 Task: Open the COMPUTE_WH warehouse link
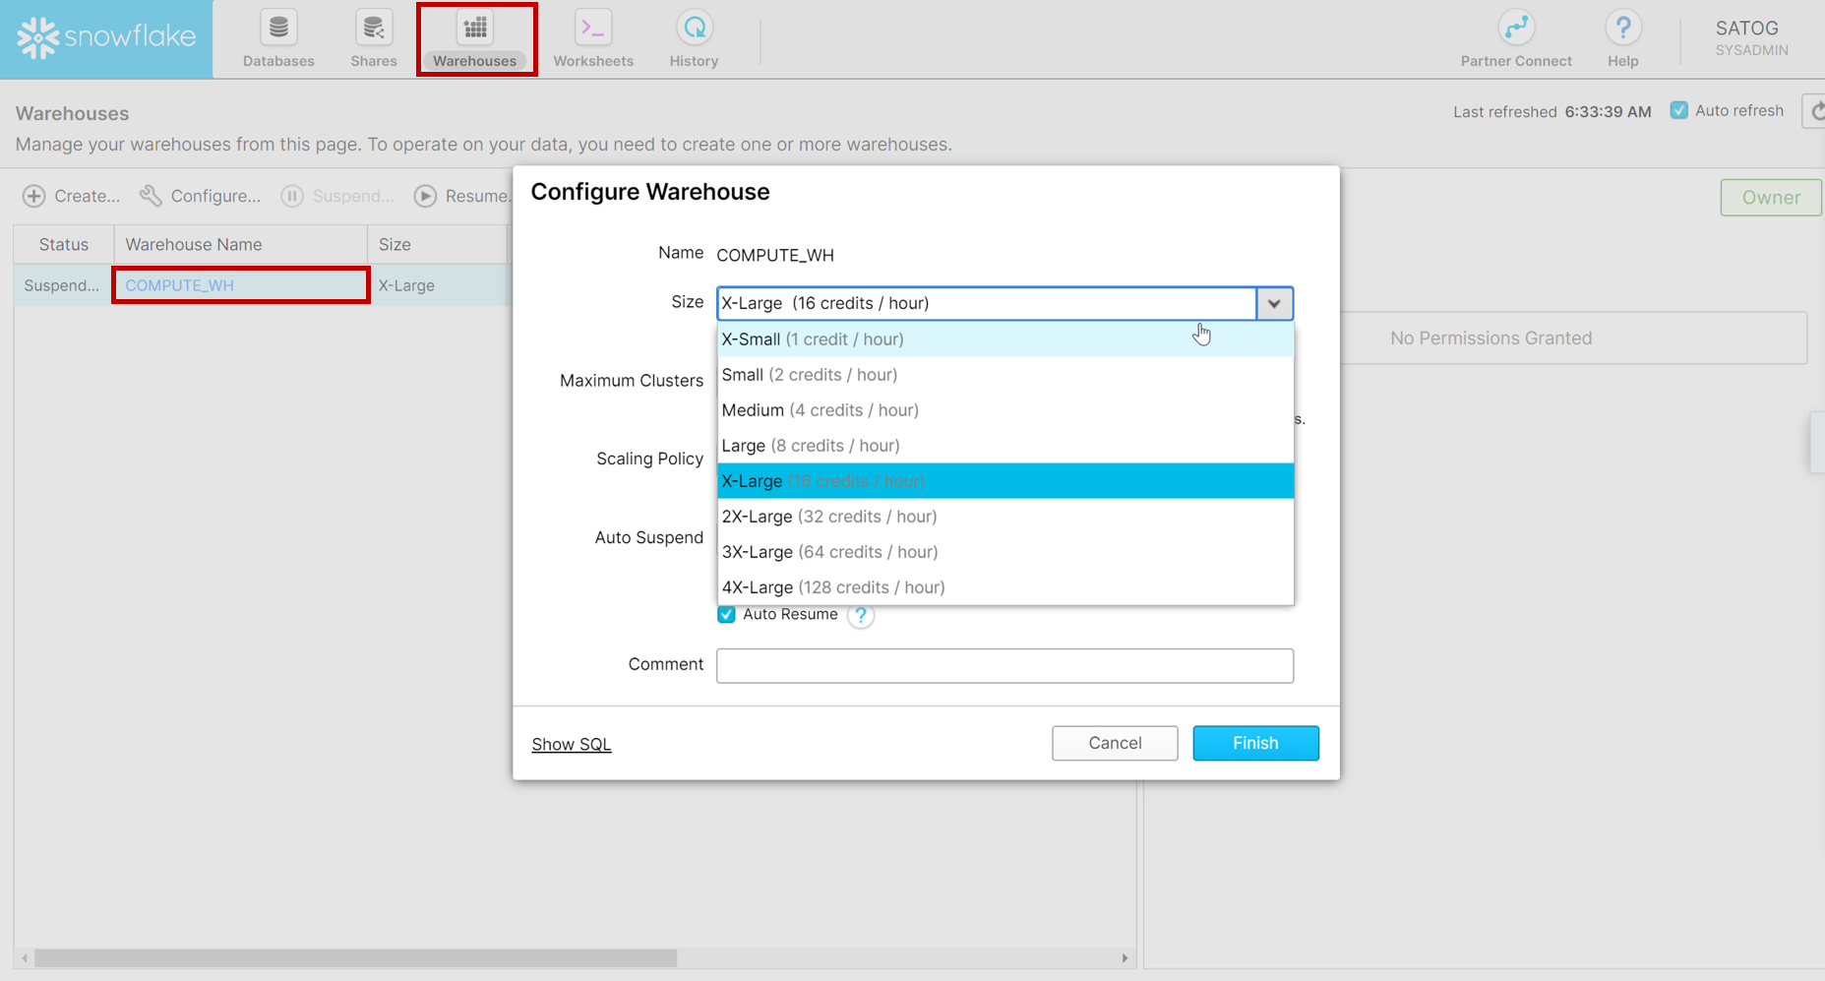tap(179, 285)
